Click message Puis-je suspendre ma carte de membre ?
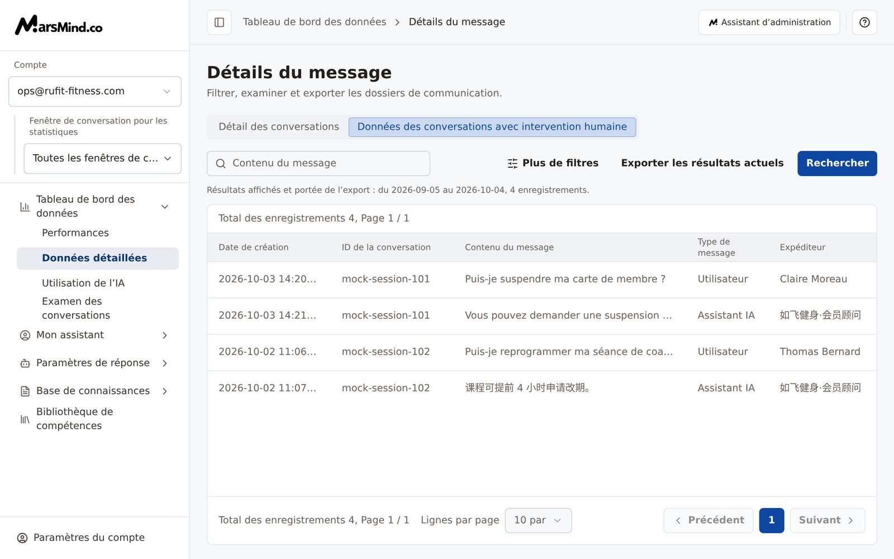The width and height of the screenshot is (894, 559). point(565,279)
